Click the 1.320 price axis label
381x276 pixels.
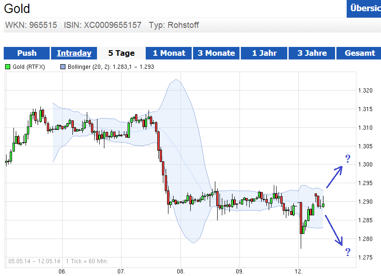[x=365, y=91]
